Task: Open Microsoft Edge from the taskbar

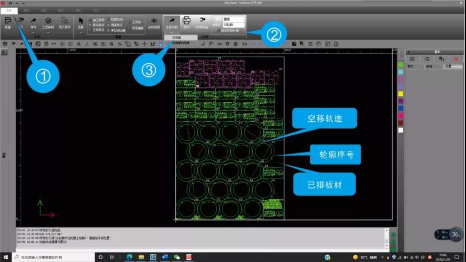Action: pos(129,257)
